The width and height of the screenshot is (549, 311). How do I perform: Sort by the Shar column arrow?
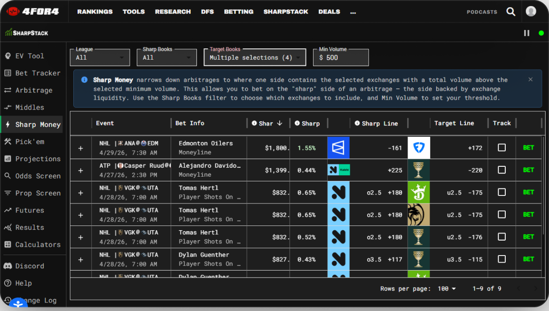coord(279,123)
